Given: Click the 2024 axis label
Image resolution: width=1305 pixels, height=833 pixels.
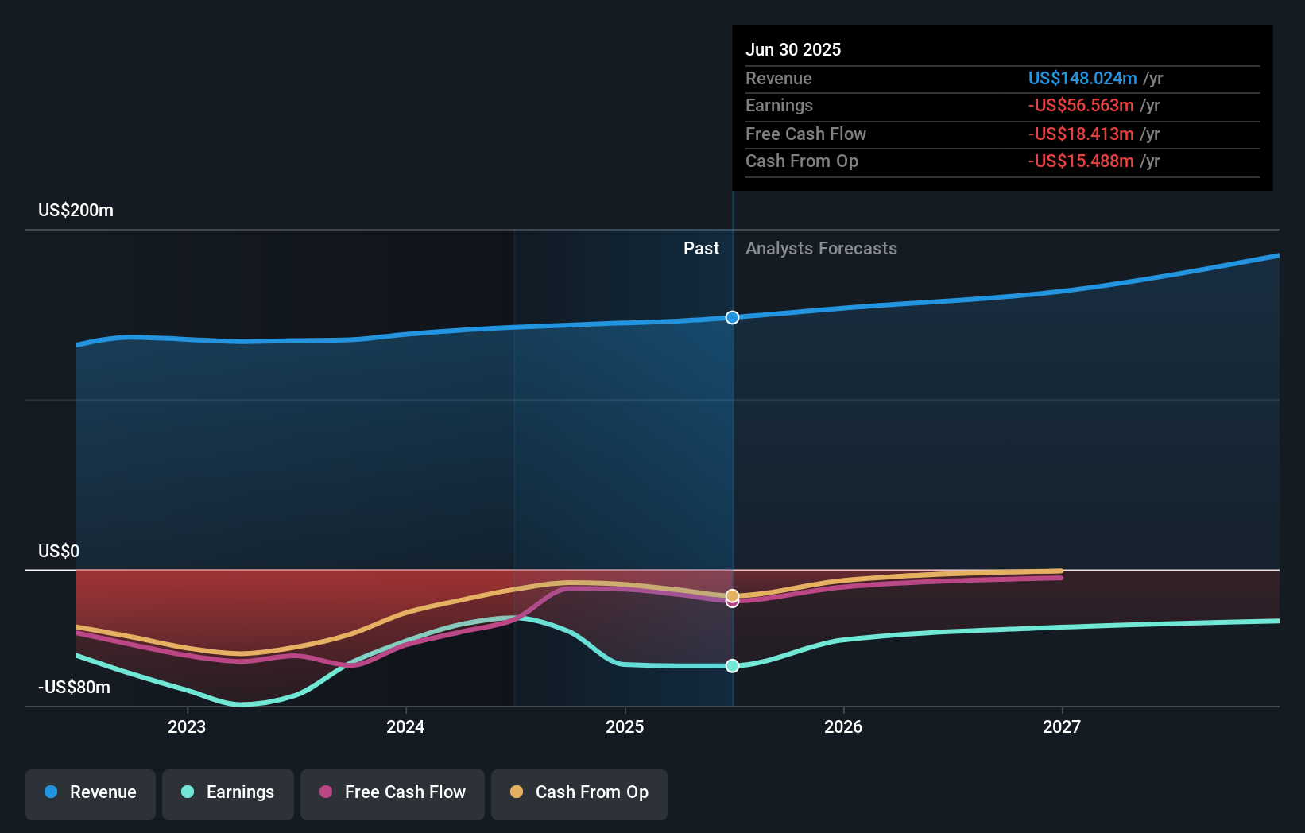Looking at the screenshot, I should [x=405, y=726].
